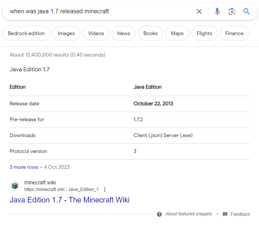Viewport: 259px width, 225px height.
Task: Open Google Lens image search icon
Action: click(x=232, y=11)
